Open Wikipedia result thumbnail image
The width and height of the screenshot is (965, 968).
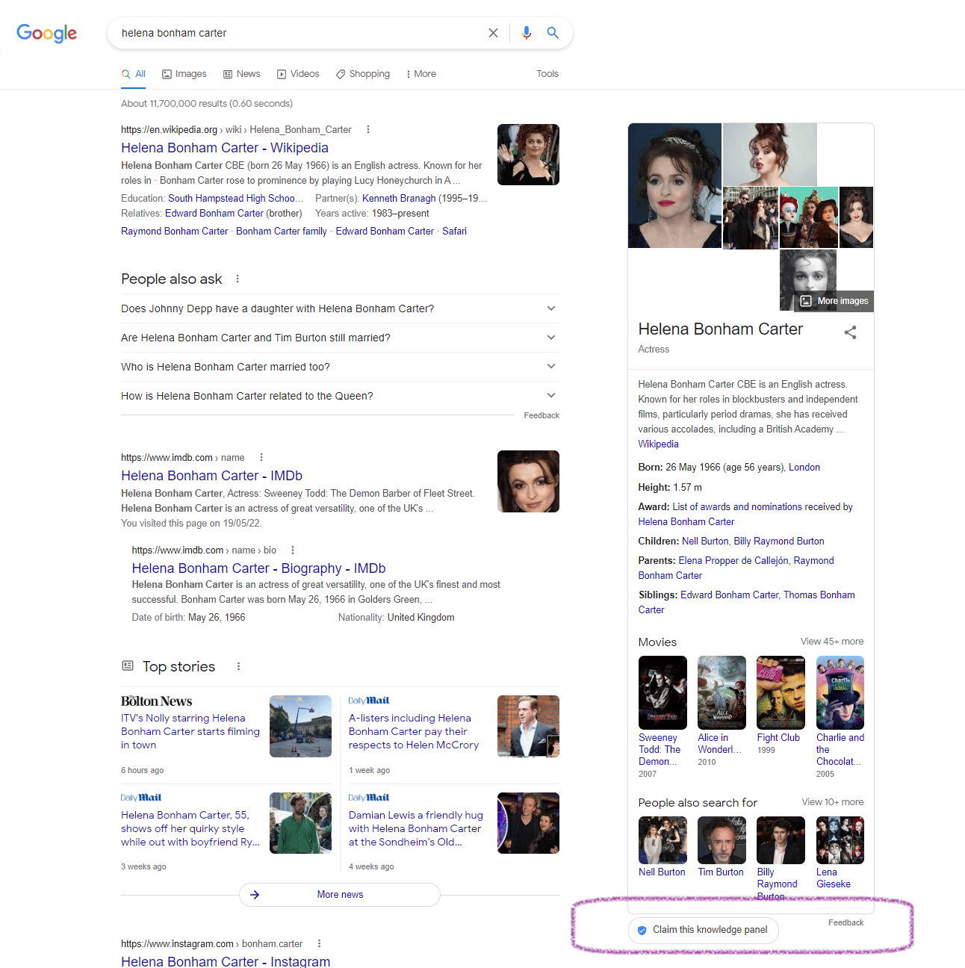[528, 155]
